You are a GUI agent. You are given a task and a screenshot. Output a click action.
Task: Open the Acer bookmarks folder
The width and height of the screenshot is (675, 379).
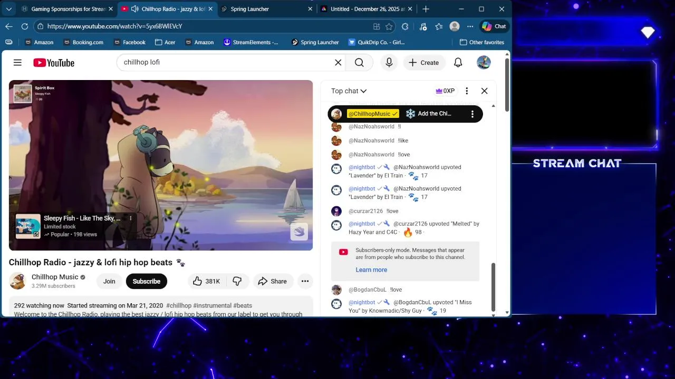166,42
